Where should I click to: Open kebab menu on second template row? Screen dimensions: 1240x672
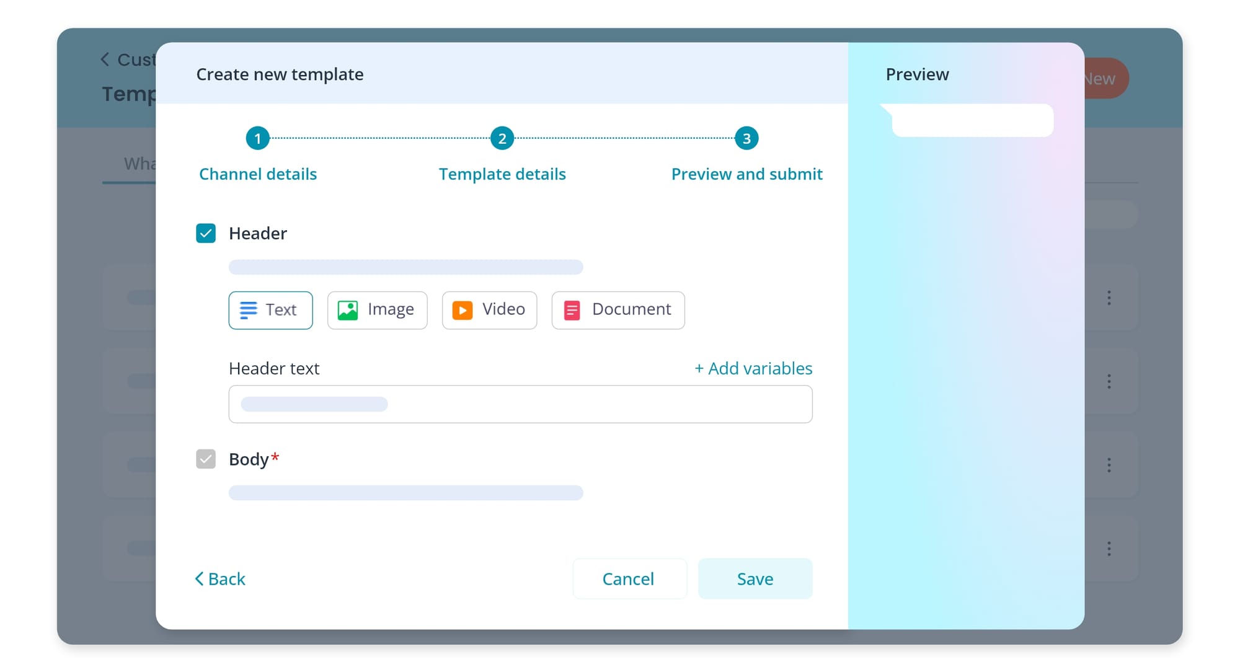(x=1109, y=381)
